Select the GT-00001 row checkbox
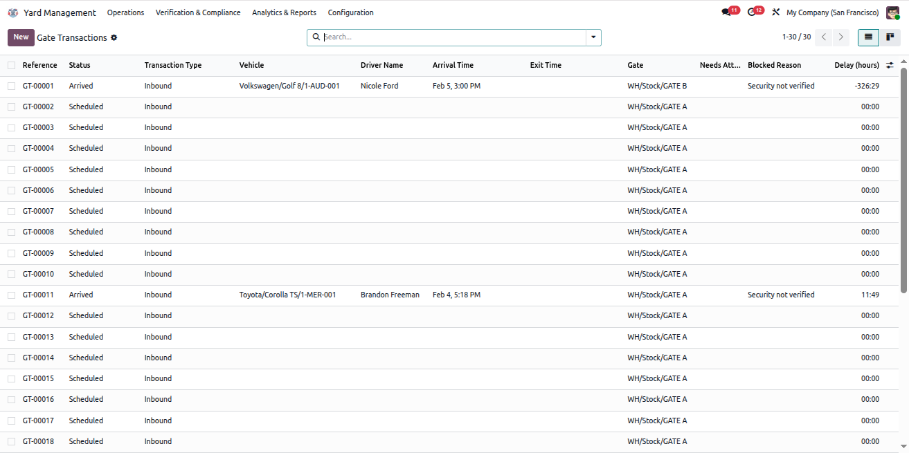Screen dimensions: 909x453 click(11, 86)
